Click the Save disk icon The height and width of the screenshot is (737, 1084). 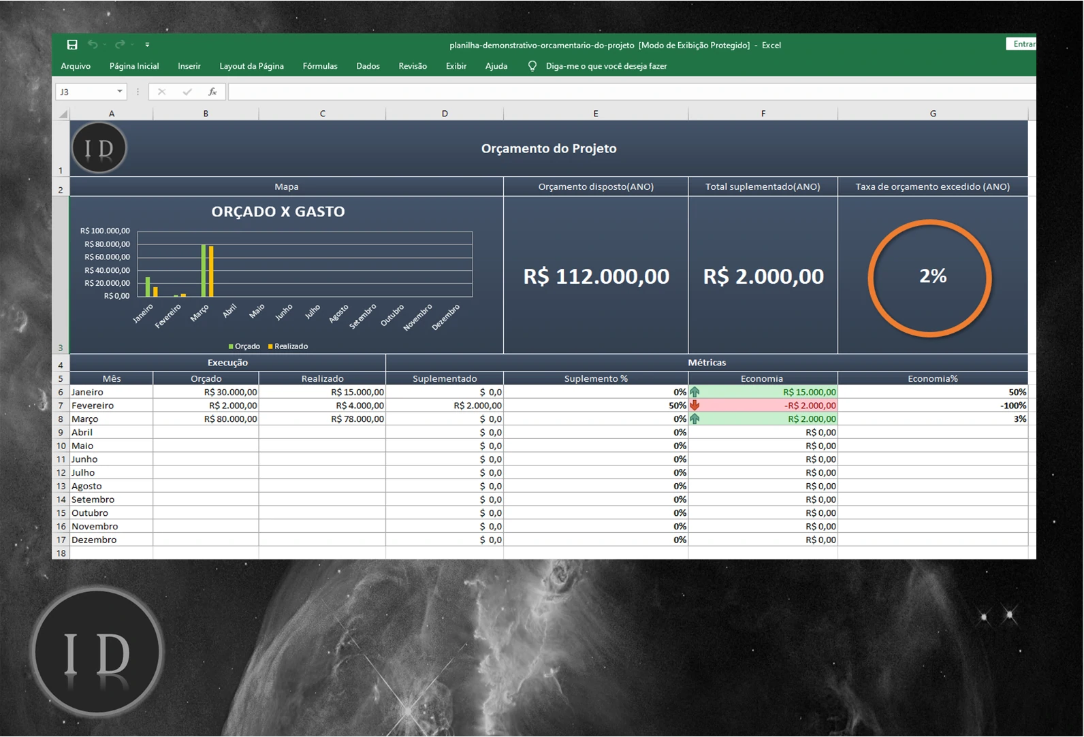coord(72,45)
